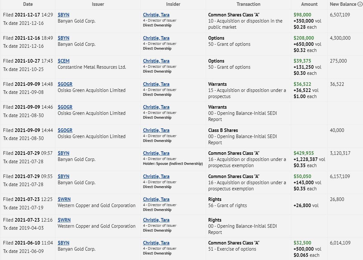
Task: Click the Tx date 2019-04-03 text
Action: coord(23,228)
